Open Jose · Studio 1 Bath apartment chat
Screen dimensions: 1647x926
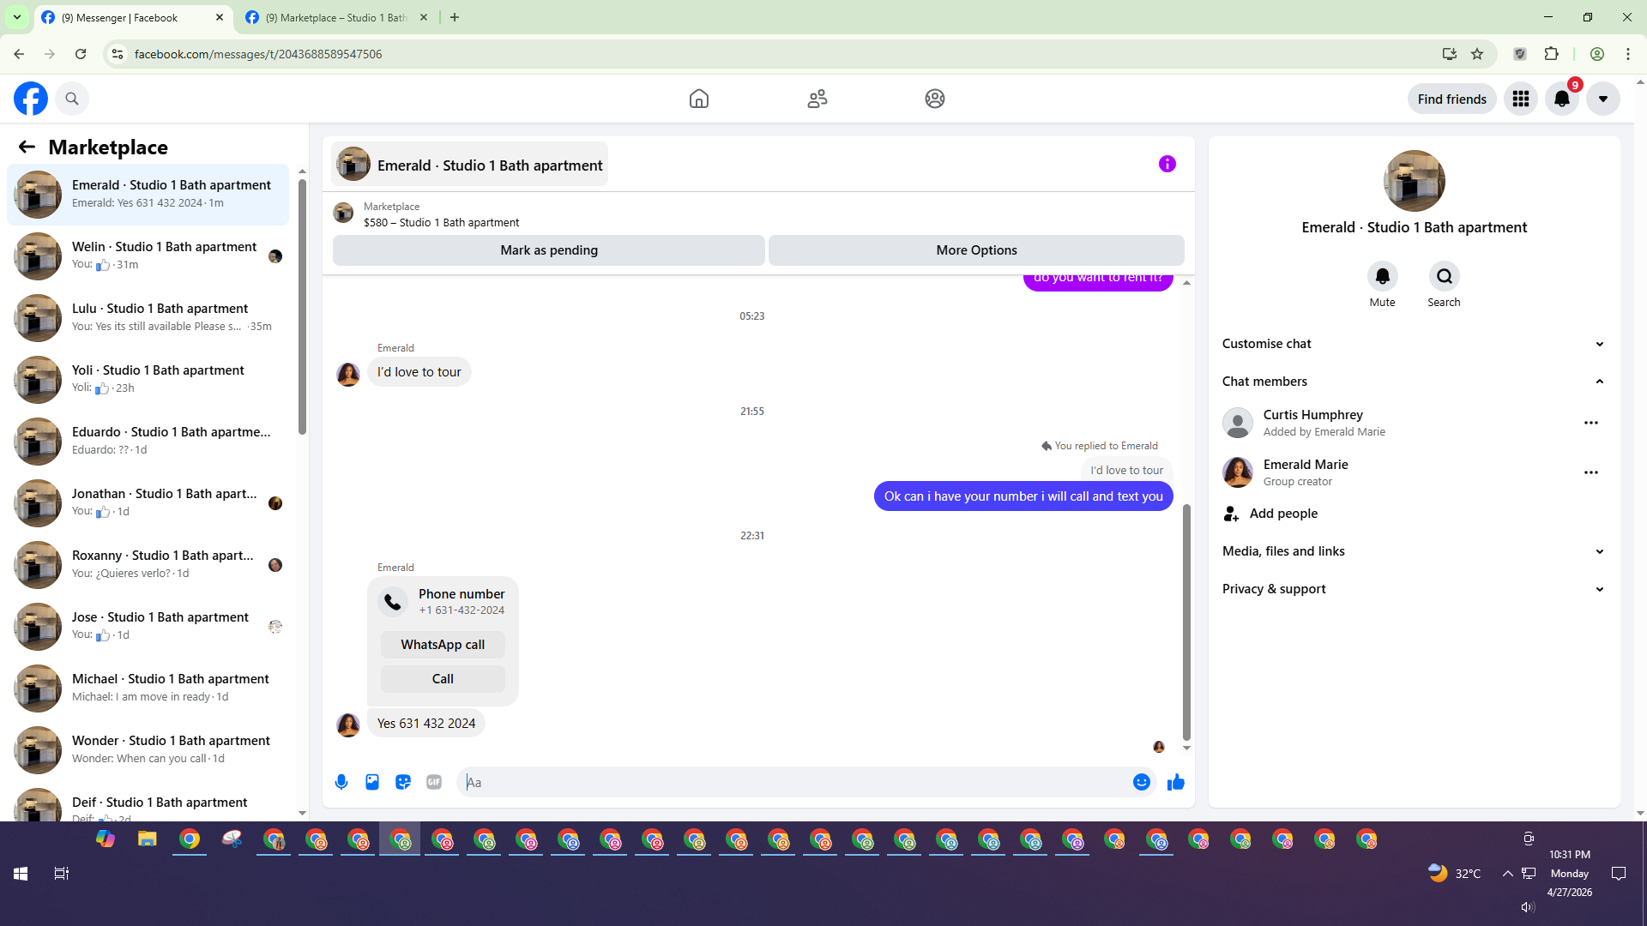point(148,626)
